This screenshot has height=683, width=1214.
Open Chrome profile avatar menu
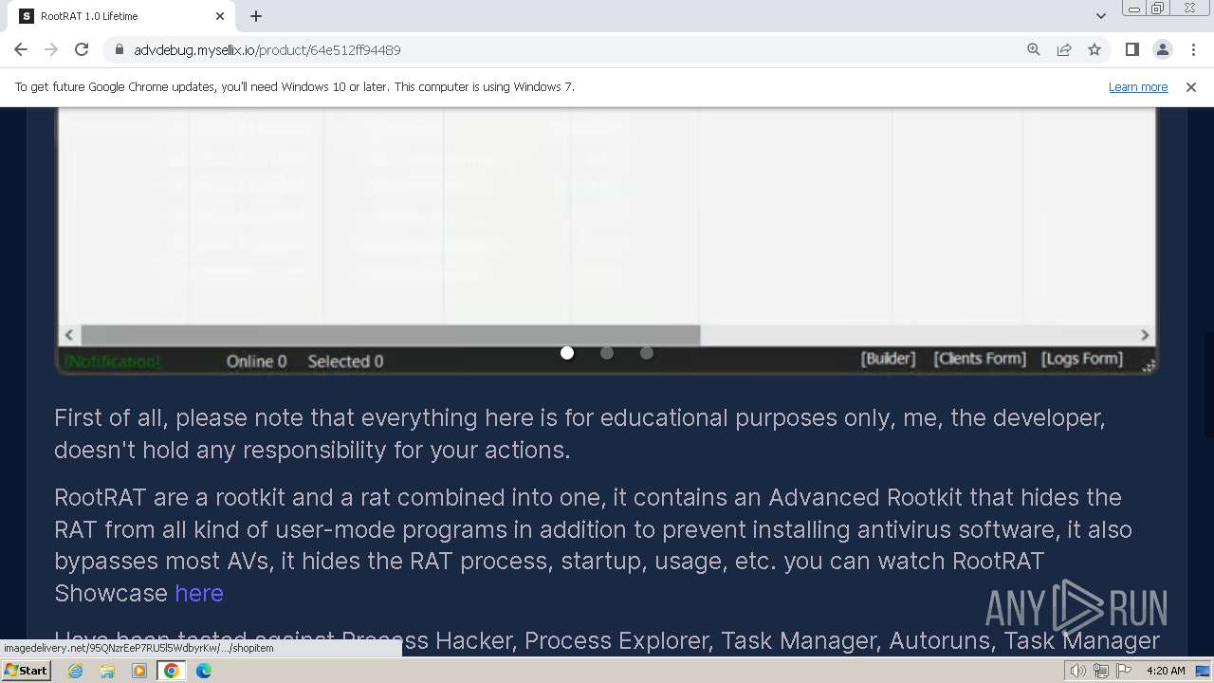click(x=1162, y=49)
